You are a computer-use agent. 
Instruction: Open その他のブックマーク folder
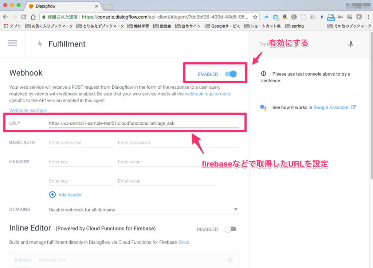click(x=349, y=26)
